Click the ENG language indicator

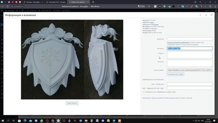tap(202, 121)
